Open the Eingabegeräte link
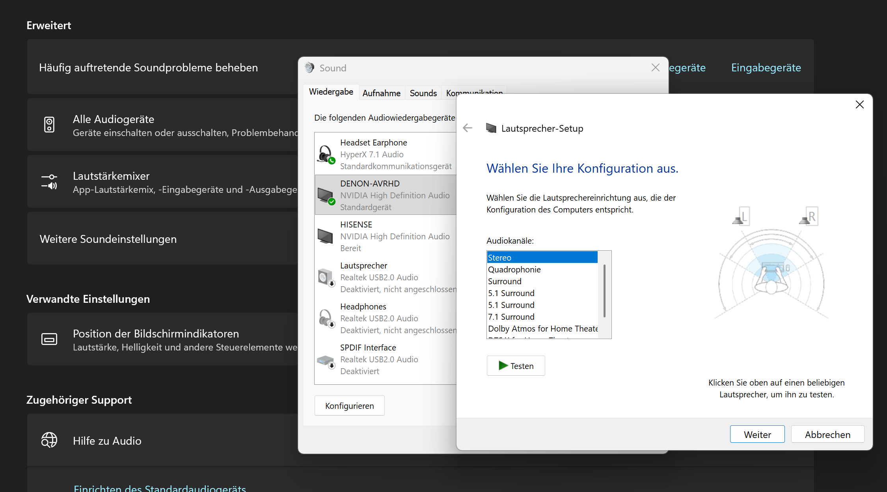887x492 pixels. point(766,68)
